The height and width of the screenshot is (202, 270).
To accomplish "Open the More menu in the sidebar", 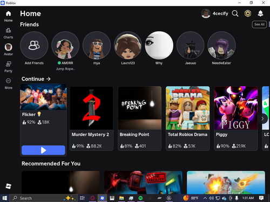I will pos(8,83).
